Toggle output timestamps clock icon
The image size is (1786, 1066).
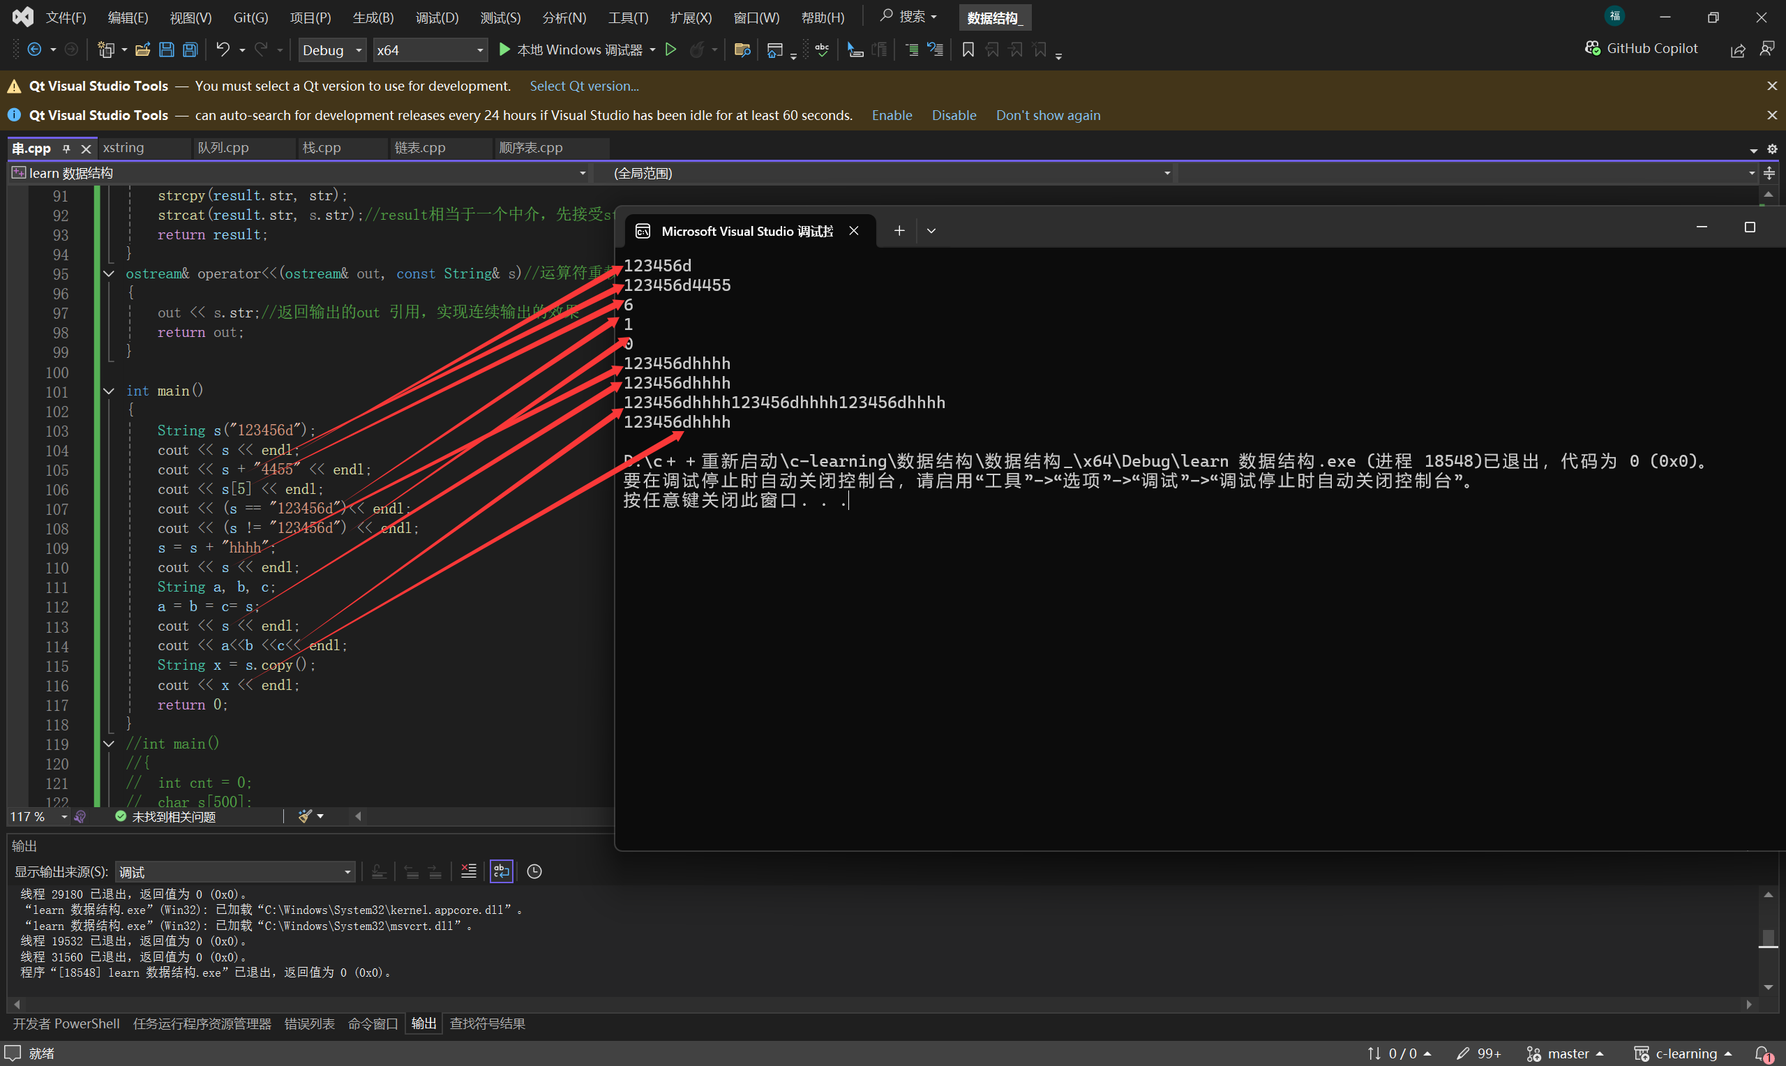[534, 871]
